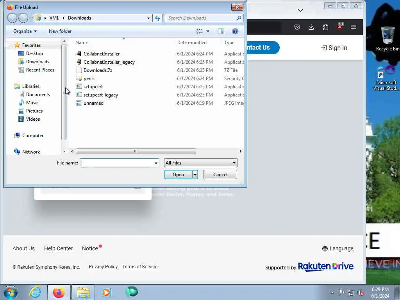Open the Privacy Policy link
Viewport: 400px width, 300px height.
point(103,267)
